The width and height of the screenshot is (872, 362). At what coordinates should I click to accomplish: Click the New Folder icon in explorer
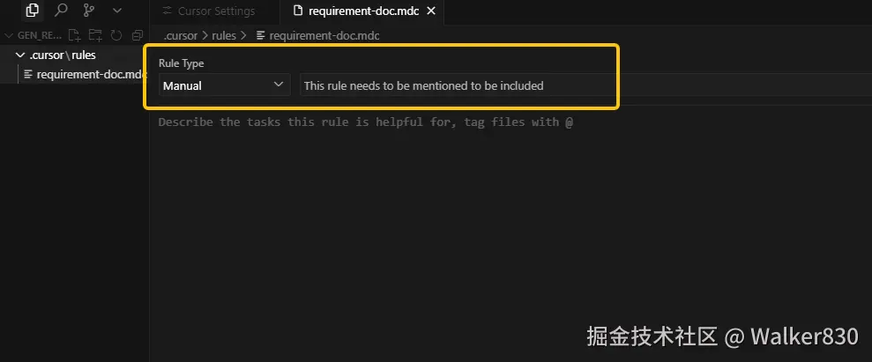(95, 35)
